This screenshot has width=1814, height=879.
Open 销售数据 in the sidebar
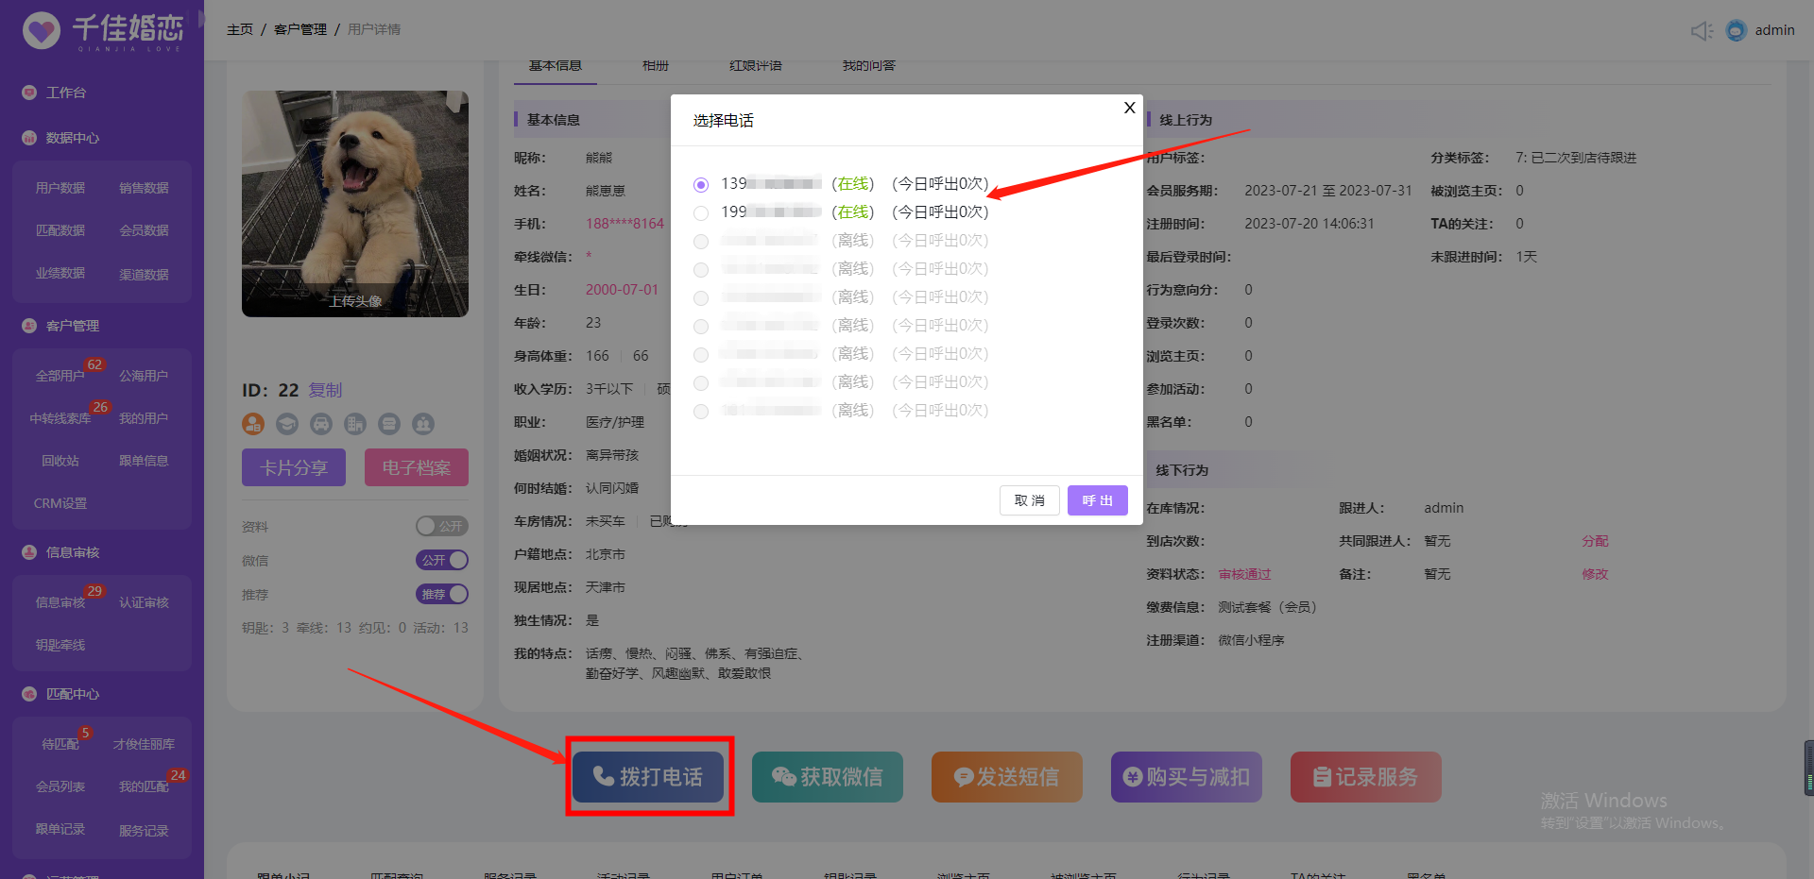tap(144, 188)
